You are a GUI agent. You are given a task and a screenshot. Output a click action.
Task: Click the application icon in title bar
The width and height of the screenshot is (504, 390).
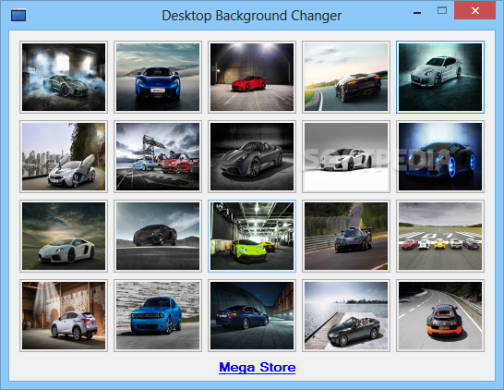pos(18,15)
